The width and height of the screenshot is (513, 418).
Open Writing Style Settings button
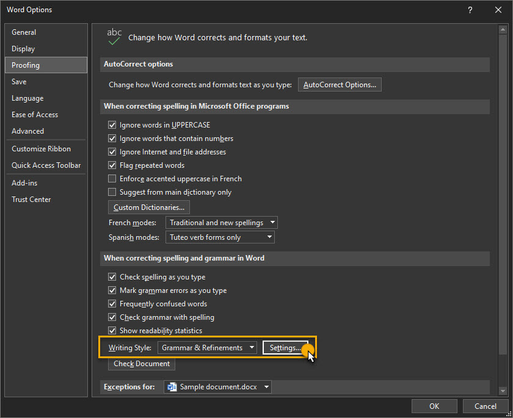point(285,348)
